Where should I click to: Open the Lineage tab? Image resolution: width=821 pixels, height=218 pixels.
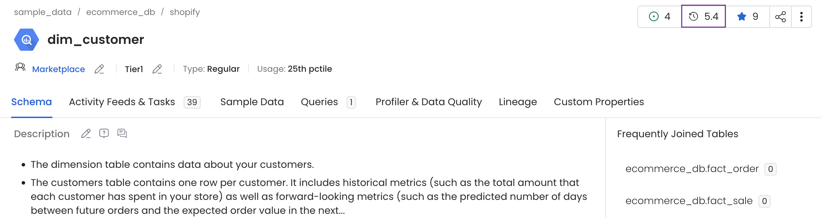[x=518, y=102]
